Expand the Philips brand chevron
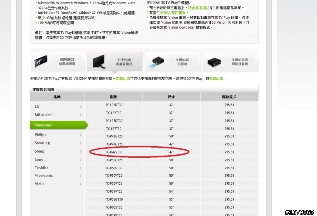 [80, 135]
